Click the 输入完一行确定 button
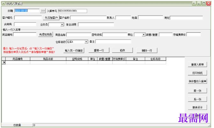Screen dimensions: 214x128 pyautogui.click(x=74, y=51)
